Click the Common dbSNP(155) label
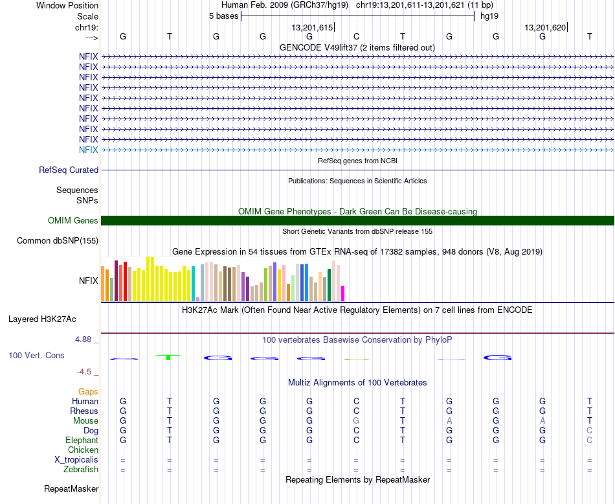 click(x=57, y=240)
